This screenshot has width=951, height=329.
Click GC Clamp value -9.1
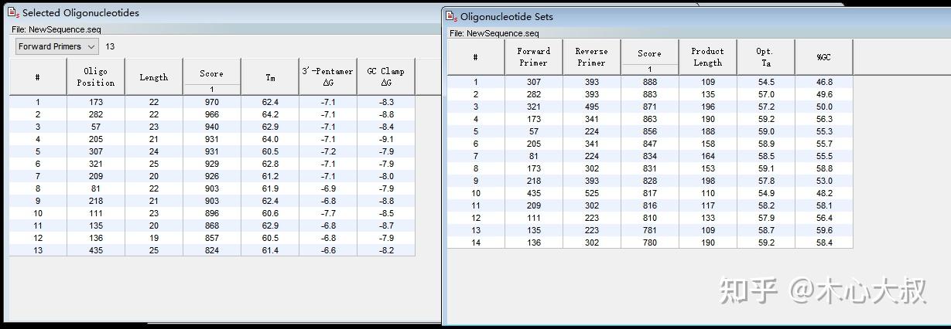(x=386, y=139)
